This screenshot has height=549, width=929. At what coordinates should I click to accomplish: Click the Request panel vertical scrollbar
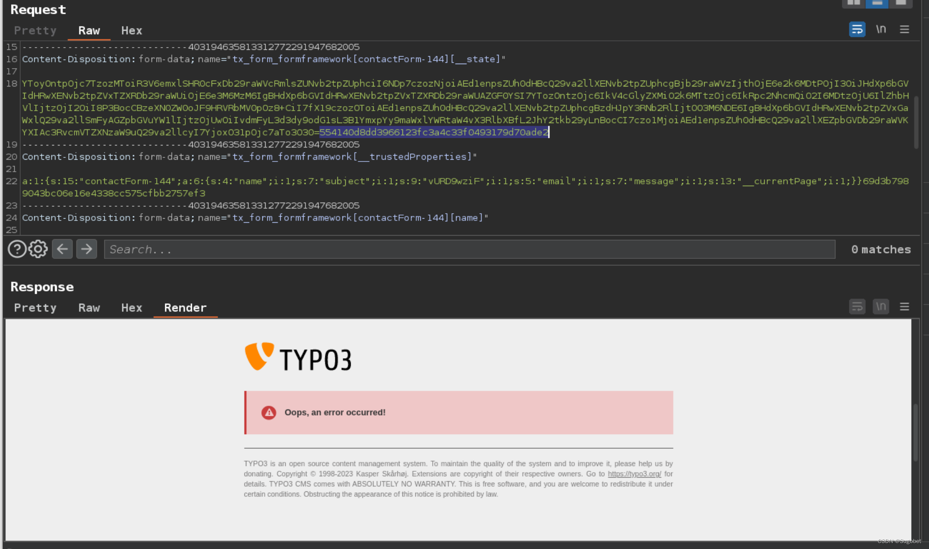click(916, 122)
